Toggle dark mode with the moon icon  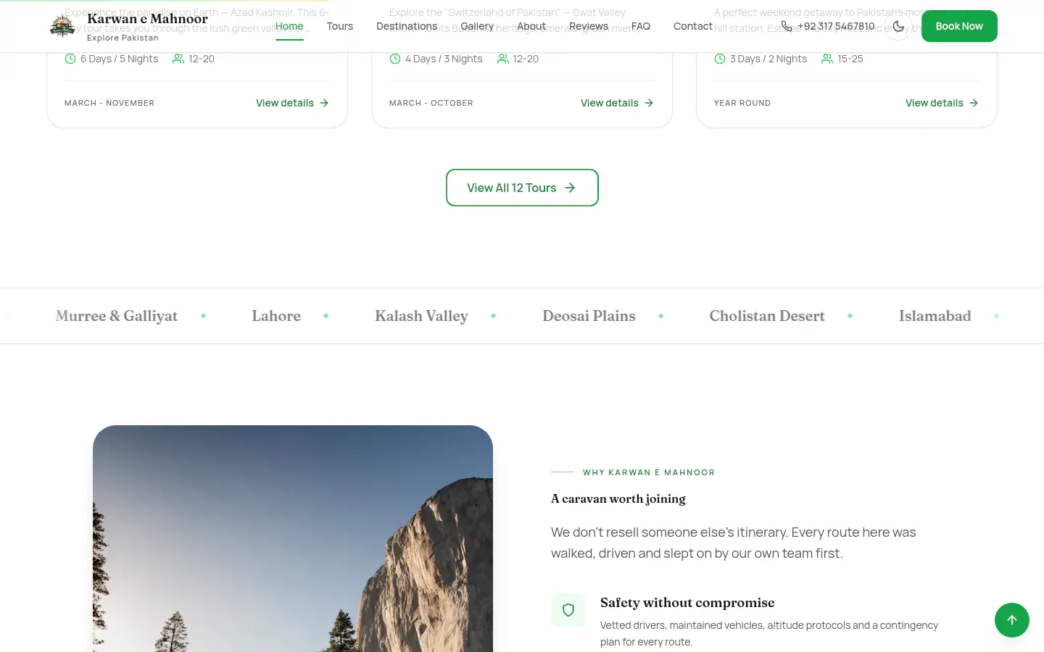coord(898,26)
